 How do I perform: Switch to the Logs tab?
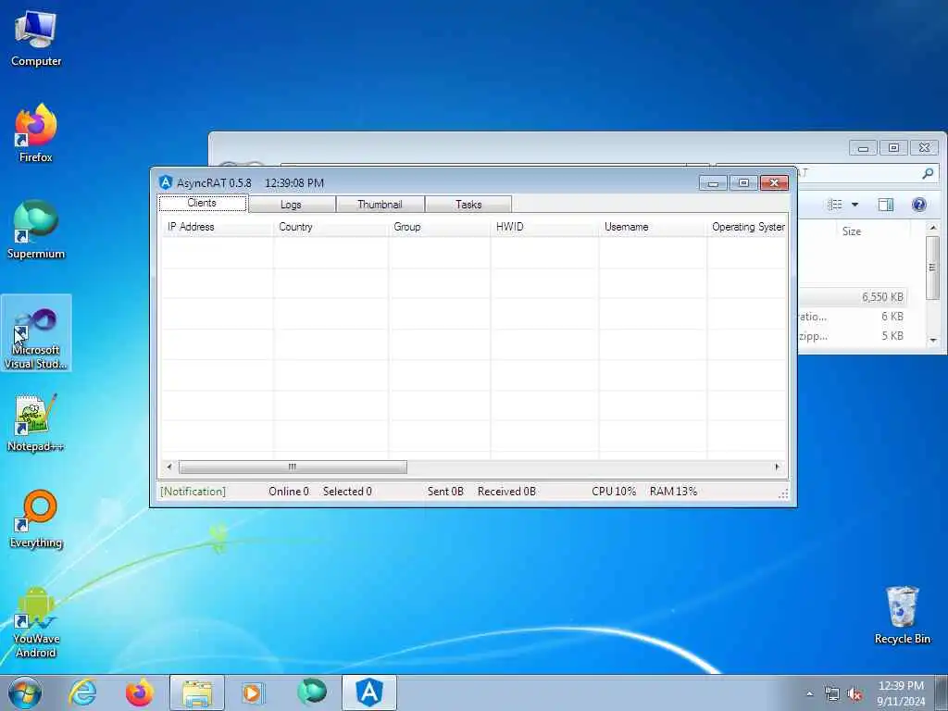[x=292, y=205]
